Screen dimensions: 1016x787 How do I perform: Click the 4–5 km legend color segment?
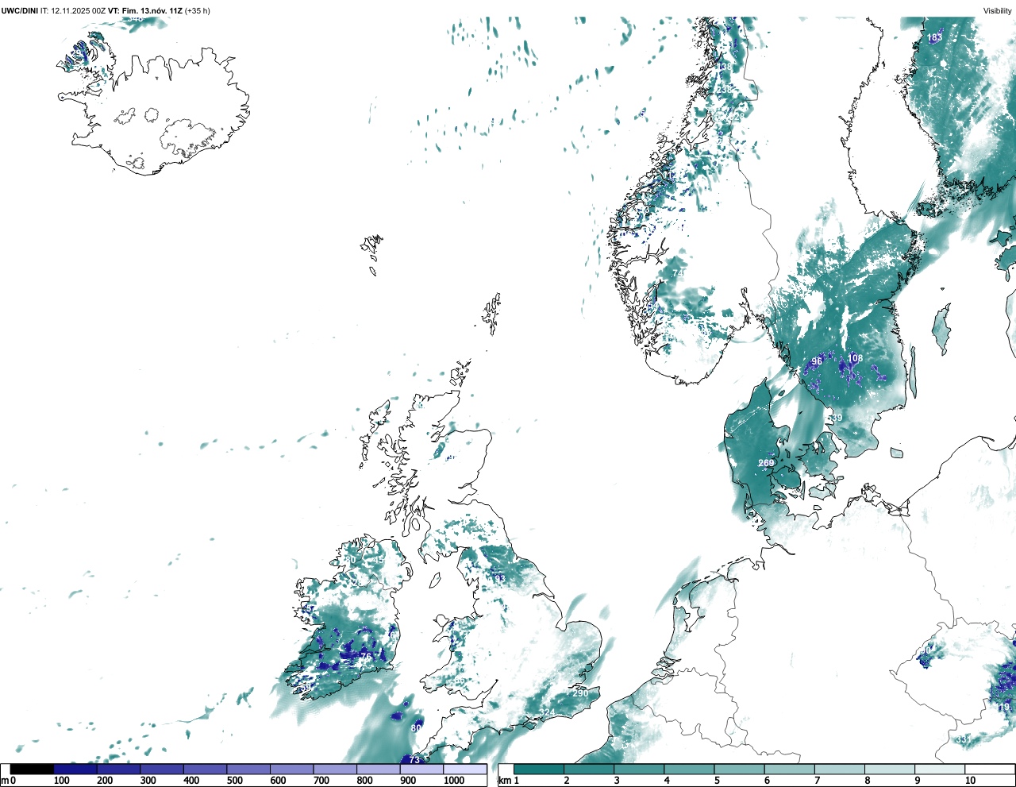click(x=689, y=770)
